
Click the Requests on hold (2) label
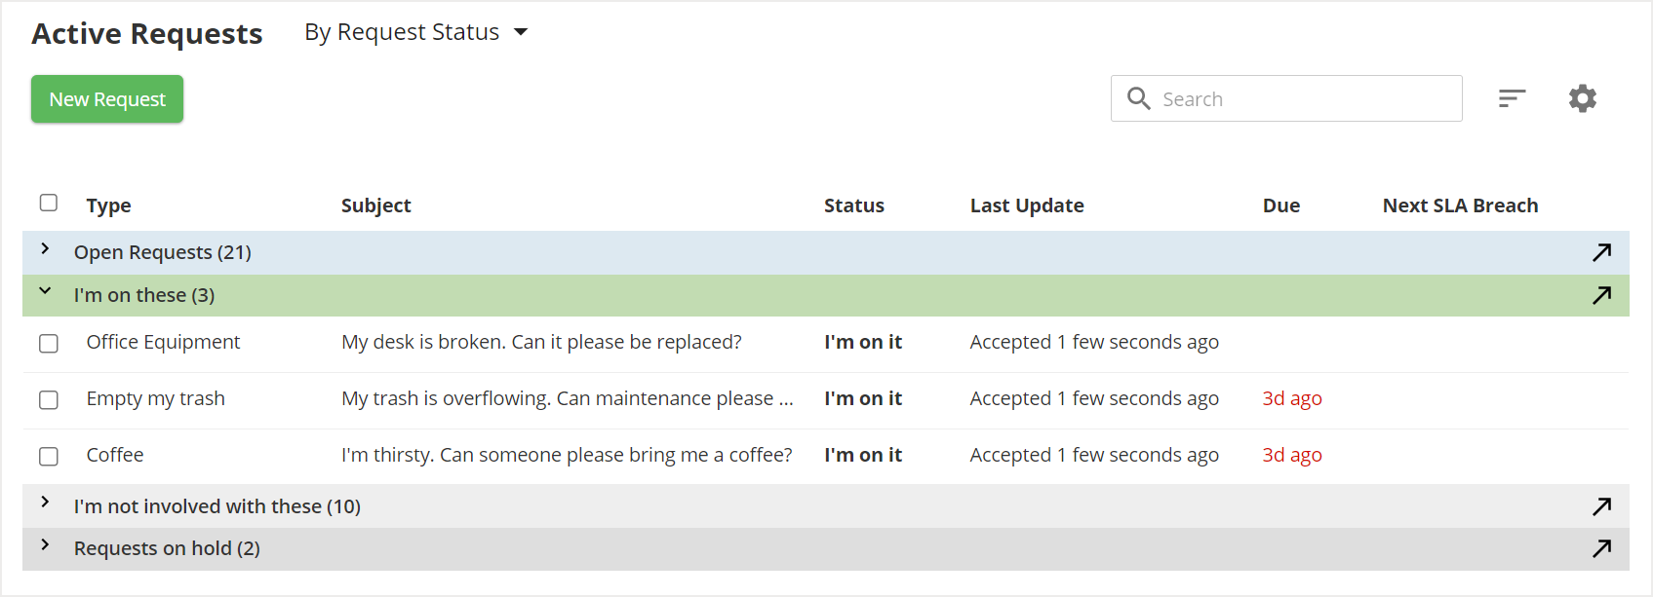[x=167, y=548]
